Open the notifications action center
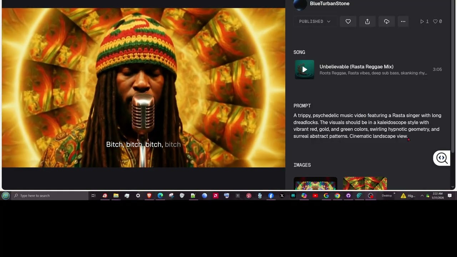 [450, 196]
